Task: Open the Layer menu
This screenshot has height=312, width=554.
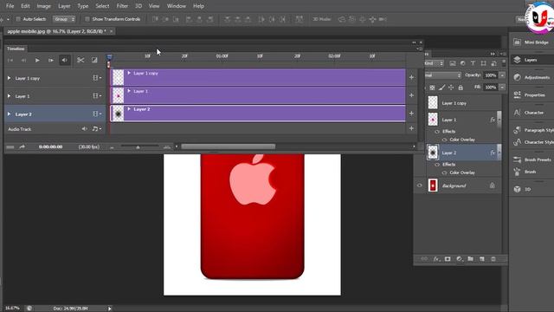Action: pyautogui.click(x=64, y=6)
